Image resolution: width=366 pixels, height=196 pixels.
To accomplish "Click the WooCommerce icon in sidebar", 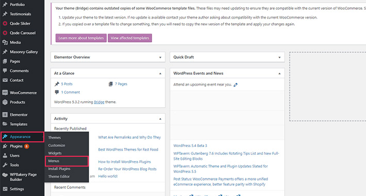I will click(x=5, y=92).
